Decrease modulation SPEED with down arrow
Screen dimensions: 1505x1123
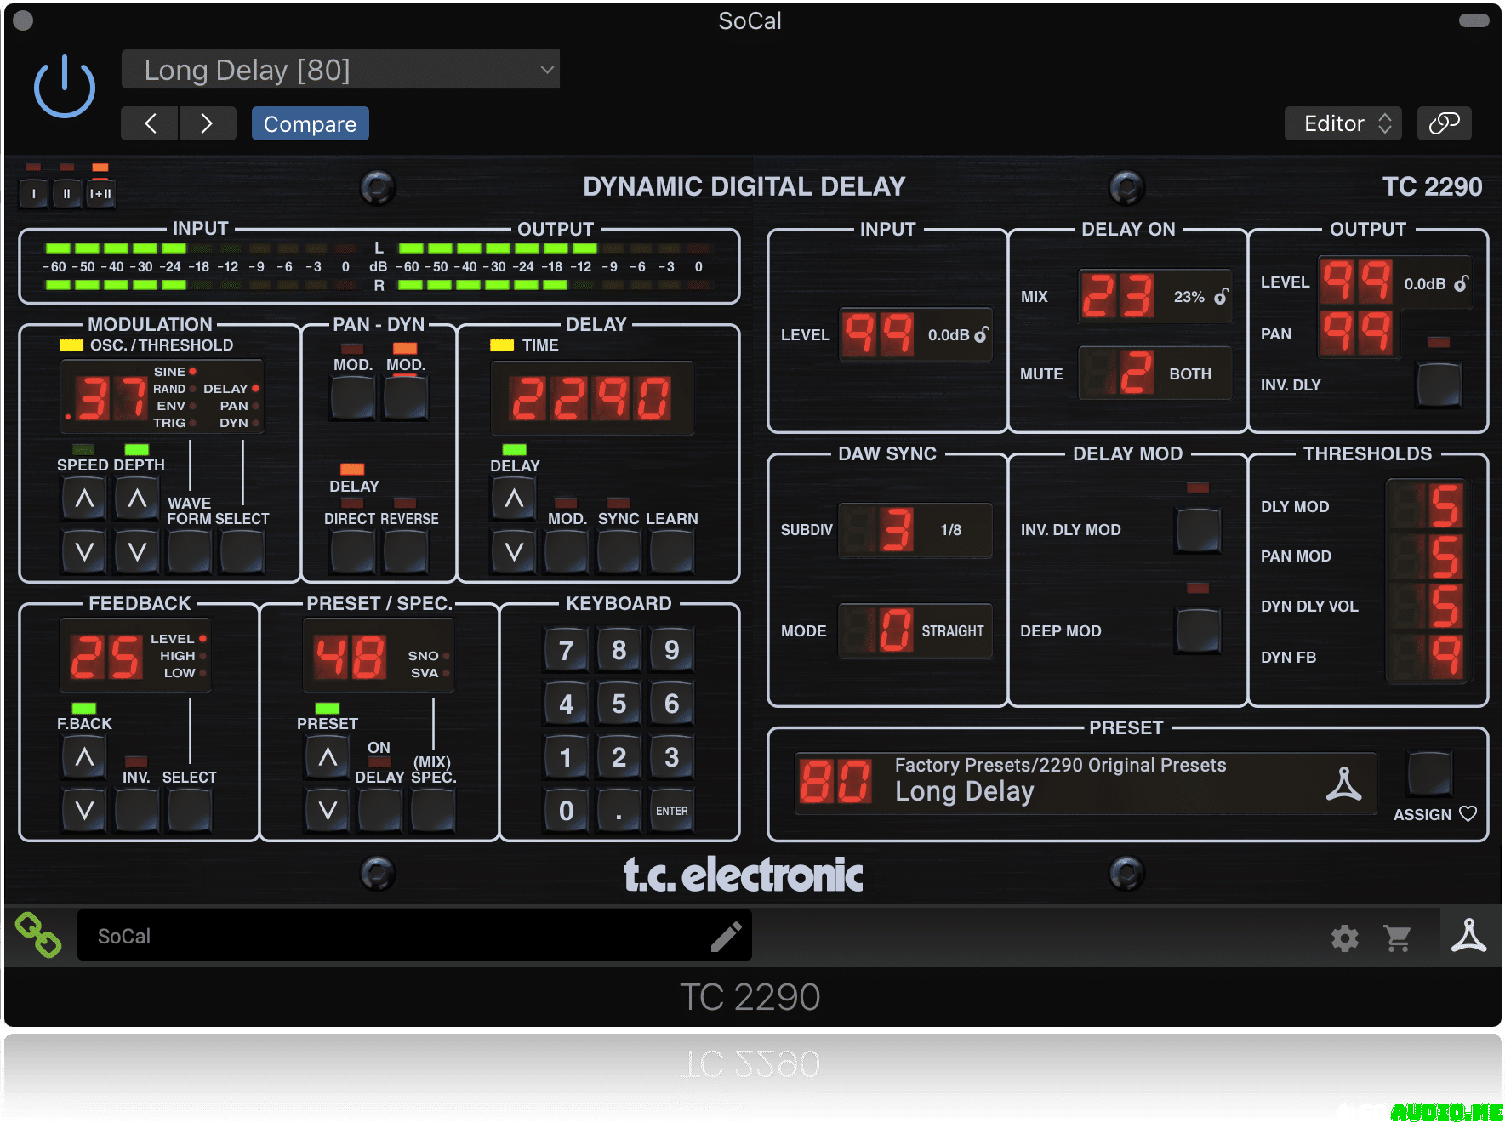pyautogui.click(x=84, y=551)
